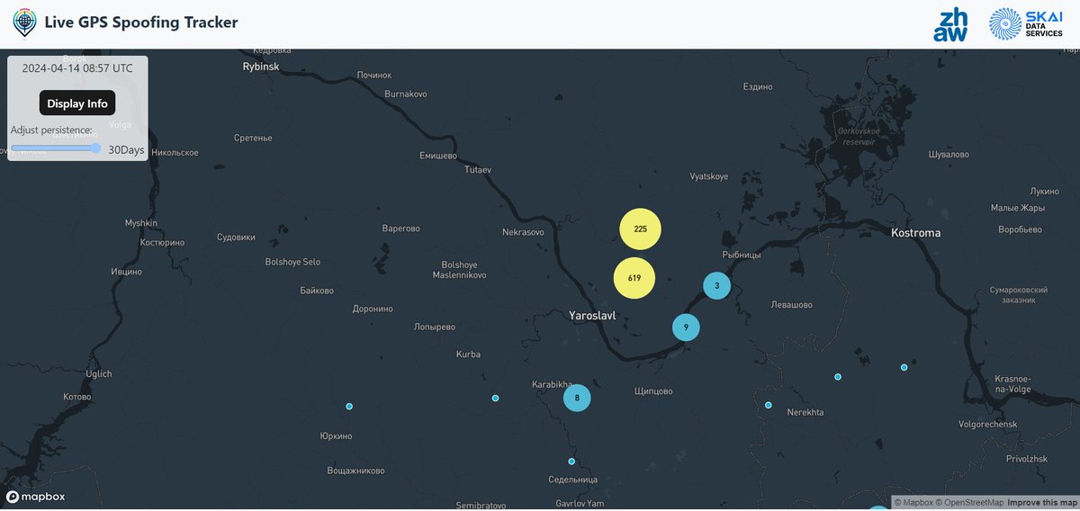This screenshot has width=1080, height=511.
Task: Click the Karabikha label
Action: click(x=552, y=383)
